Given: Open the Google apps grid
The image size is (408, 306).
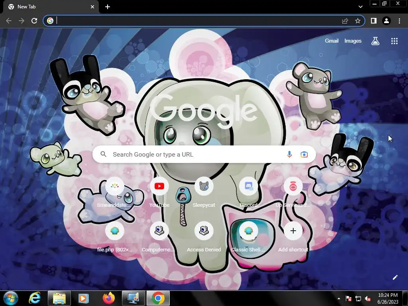Looking at the screenshot, I should click(394, 41).
